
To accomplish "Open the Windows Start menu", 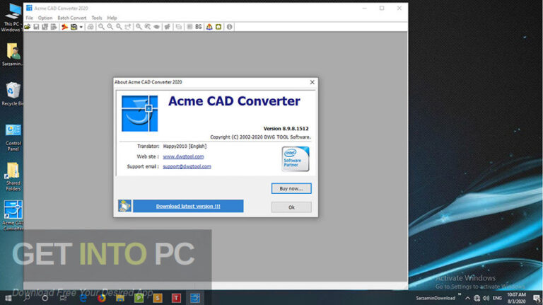I will 8,298.
